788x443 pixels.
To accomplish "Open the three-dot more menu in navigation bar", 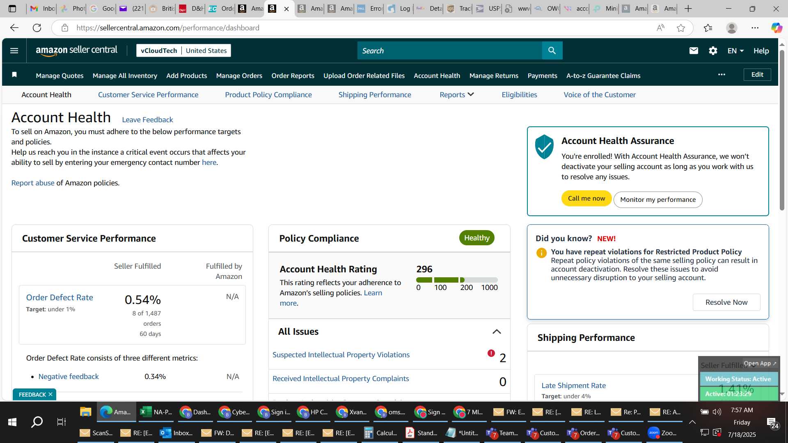I will (x=722, y=74).
